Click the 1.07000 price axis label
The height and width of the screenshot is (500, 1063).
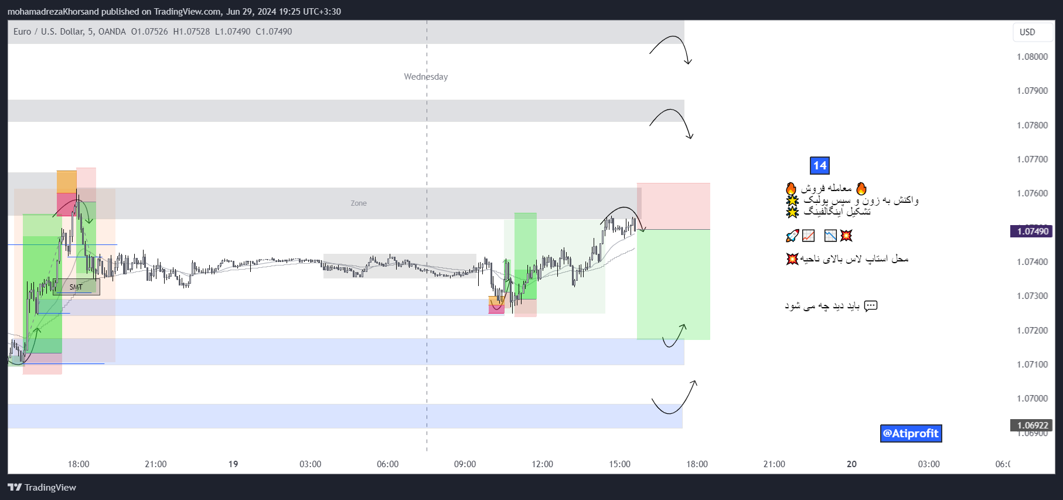click(x=1032, y=399)
